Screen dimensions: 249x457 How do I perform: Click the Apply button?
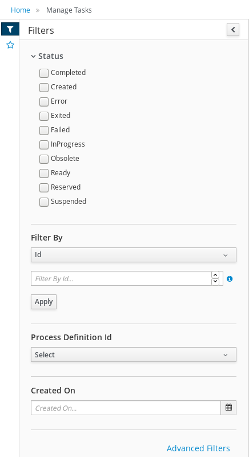(43, 302)
